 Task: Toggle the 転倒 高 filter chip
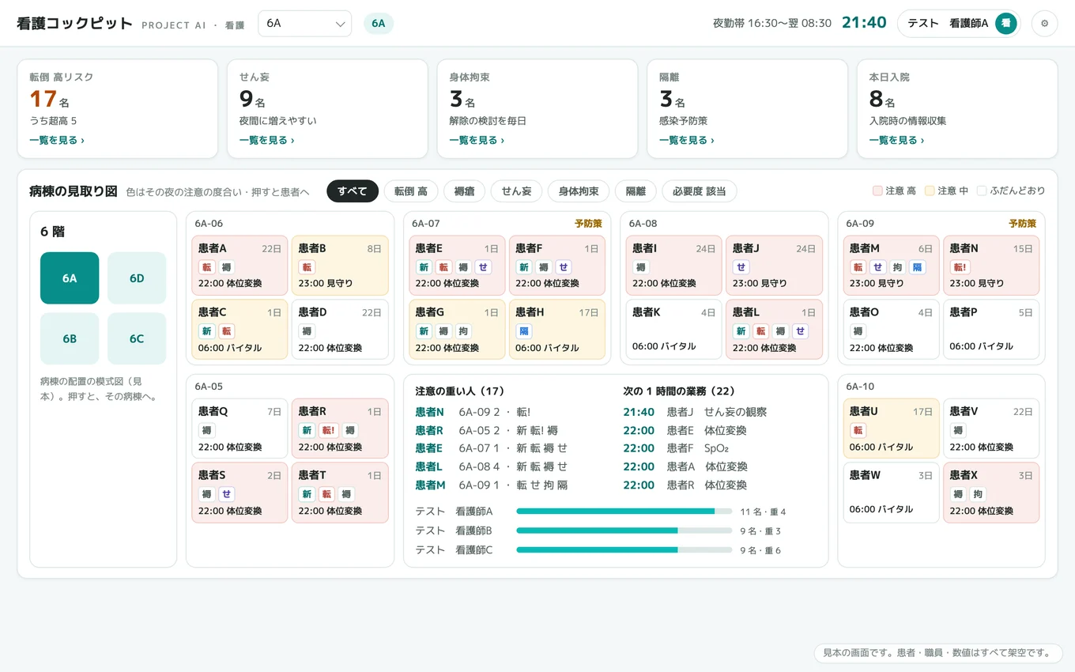[411, 191]
